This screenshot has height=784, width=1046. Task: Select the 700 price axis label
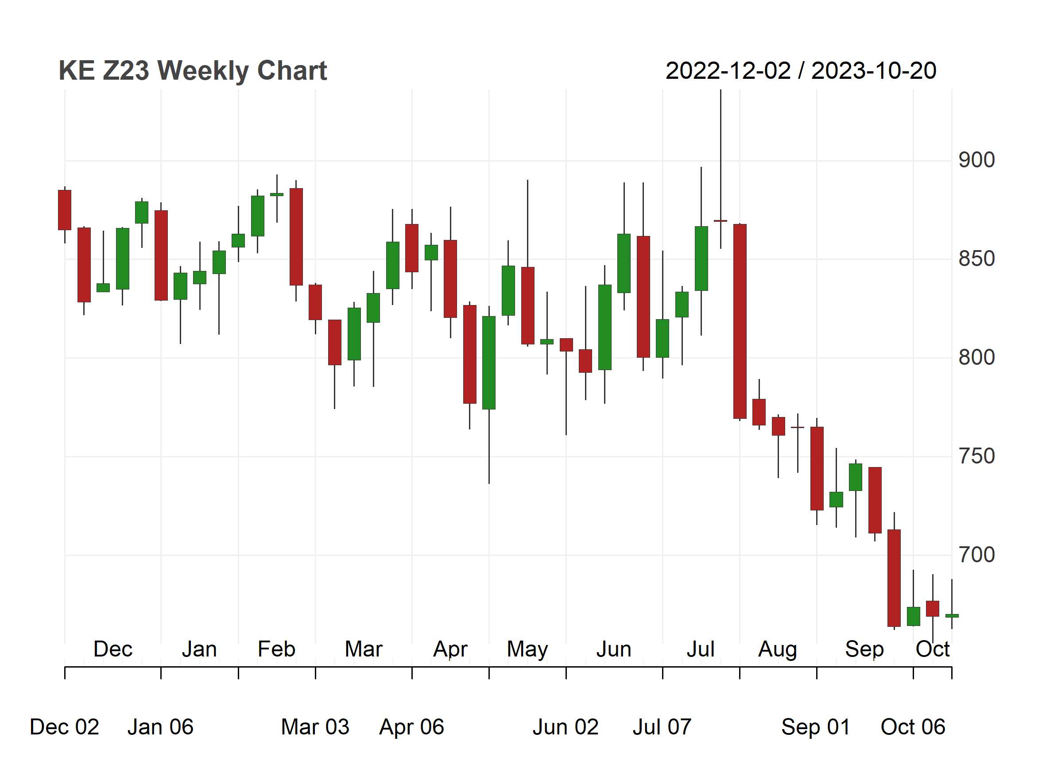point(976,555)
